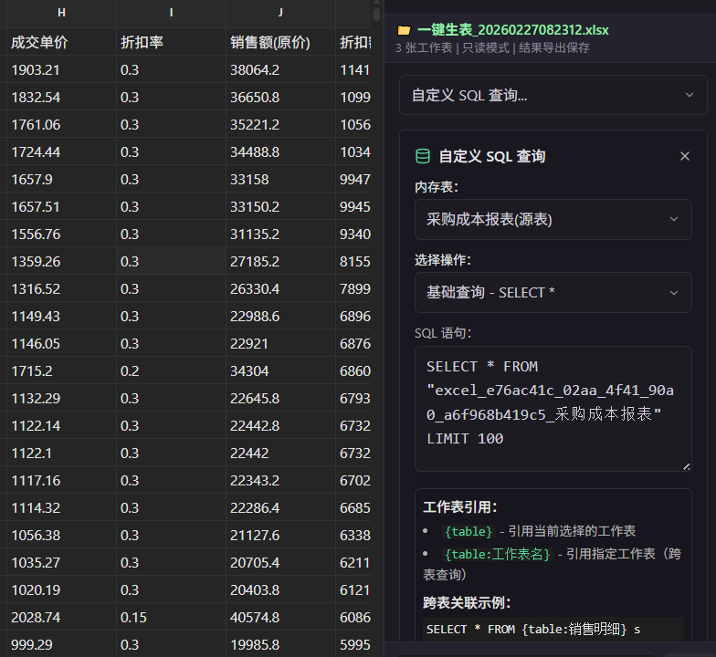The image size is (716, 657).
Task: Close the 自定义 SQL 查询 panel
Action: click(685, 156)
